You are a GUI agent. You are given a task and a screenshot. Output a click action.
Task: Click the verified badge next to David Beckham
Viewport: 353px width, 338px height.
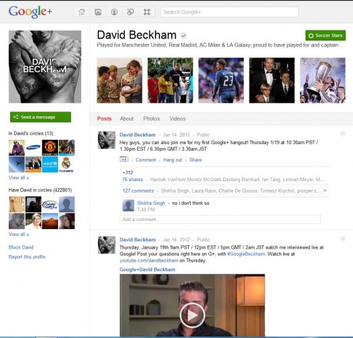pyautogui.click(x=183, y=35)
